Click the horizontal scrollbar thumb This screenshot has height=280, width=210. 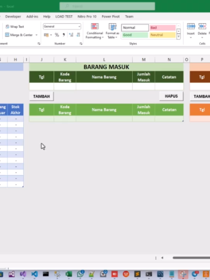[191, 258]
